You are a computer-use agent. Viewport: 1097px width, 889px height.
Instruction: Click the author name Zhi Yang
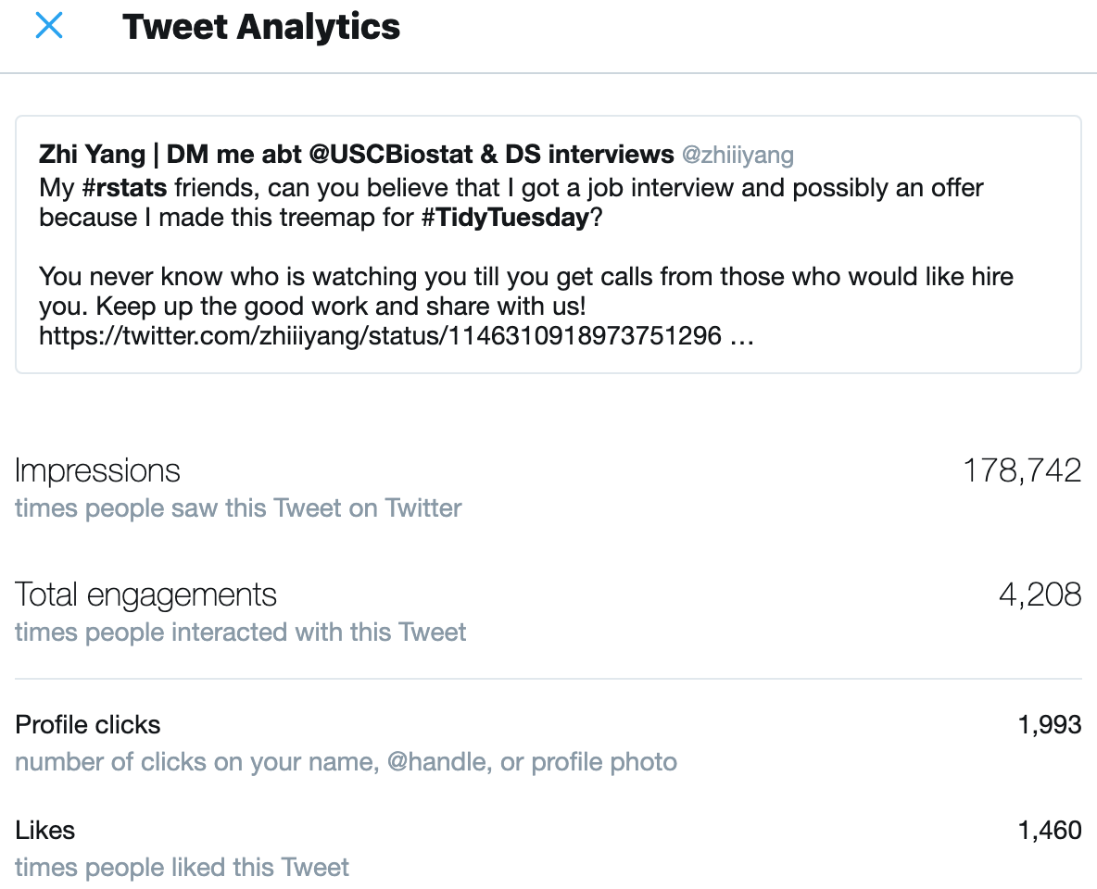click(93, 154)
